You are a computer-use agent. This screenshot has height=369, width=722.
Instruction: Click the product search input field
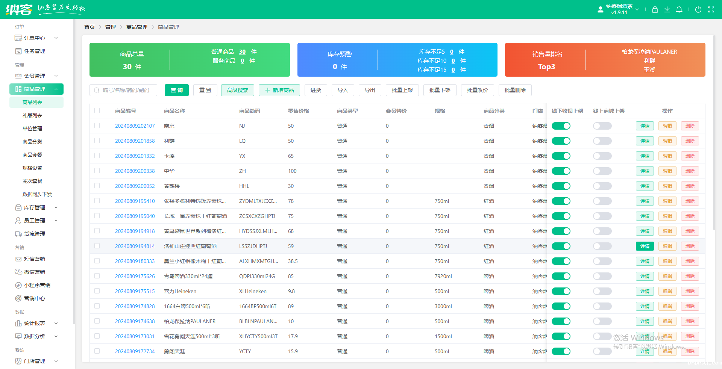click(123, 90)
